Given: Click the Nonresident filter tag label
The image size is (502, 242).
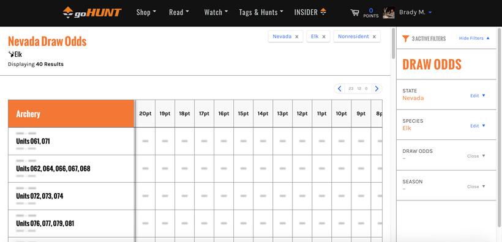Looking at the screenshot, I should (x=353, y=37).
